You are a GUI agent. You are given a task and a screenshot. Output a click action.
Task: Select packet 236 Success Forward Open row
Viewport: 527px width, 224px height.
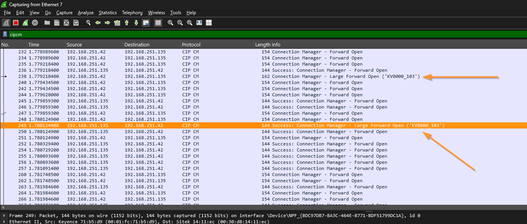click(263, 70)
